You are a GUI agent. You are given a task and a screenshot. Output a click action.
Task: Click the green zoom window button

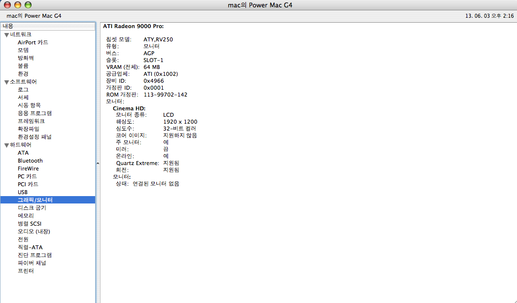click(28, 5)
